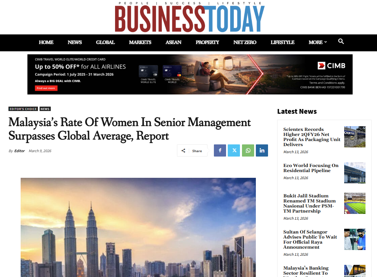Open the NEWS menu item
The height and width of the screenshot is (277, 377).
pos(74,42)
